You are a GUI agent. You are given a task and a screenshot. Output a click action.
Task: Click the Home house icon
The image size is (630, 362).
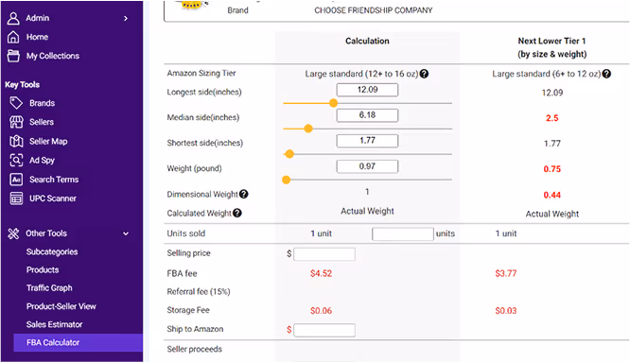[13, 37]
